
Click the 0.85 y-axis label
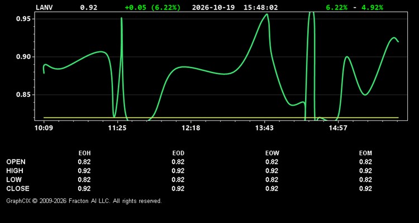coord(24,95)
